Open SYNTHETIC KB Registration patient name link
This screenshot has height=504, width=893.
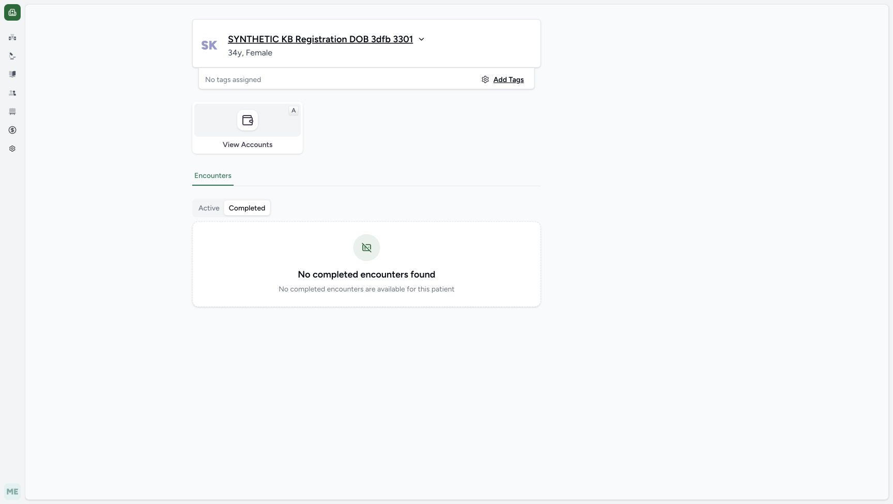coord(320,39)
